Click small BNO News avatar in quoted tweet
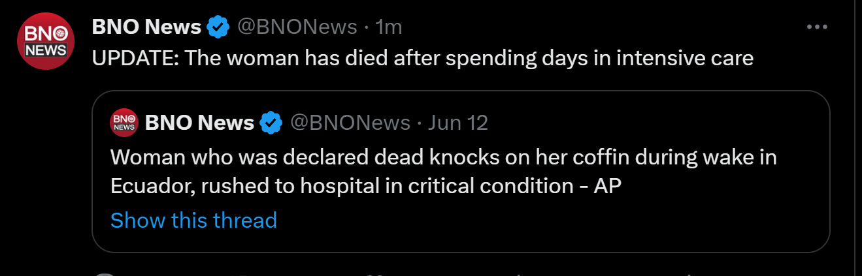Image resolution: width=862 pixels, height=276 pixels. pos(124,122)
